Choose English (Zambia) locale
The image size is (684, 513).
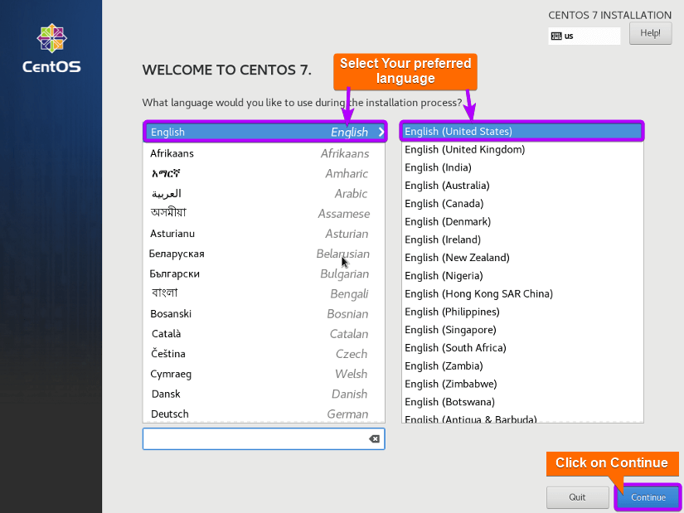coord(522,366)
